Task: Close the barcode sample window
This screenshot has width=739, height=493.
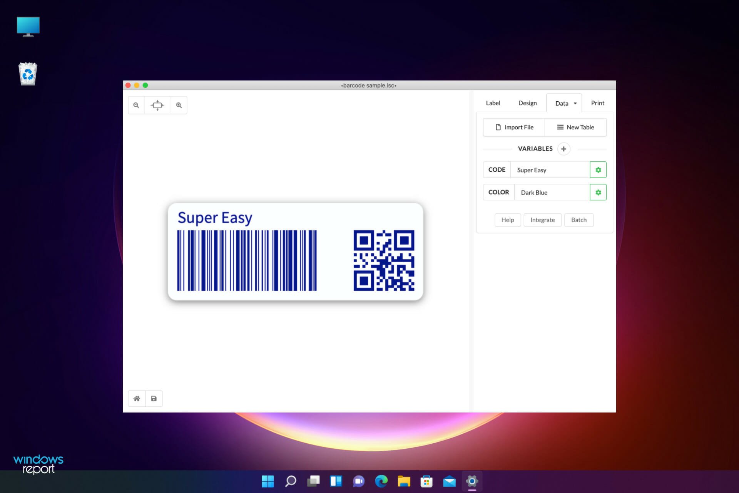Action: (128, 85)
